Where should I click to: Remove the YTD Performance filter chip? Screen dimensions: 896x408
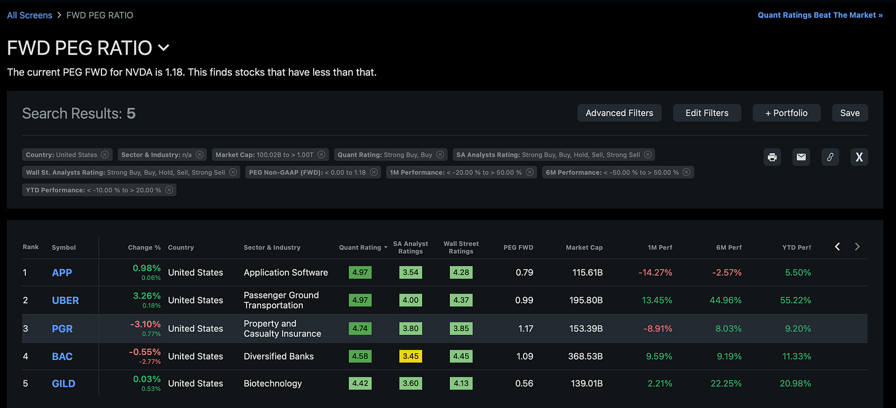(x=169, y=190)
